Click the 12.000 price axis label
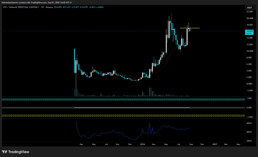258x157 pixels. 250,44
